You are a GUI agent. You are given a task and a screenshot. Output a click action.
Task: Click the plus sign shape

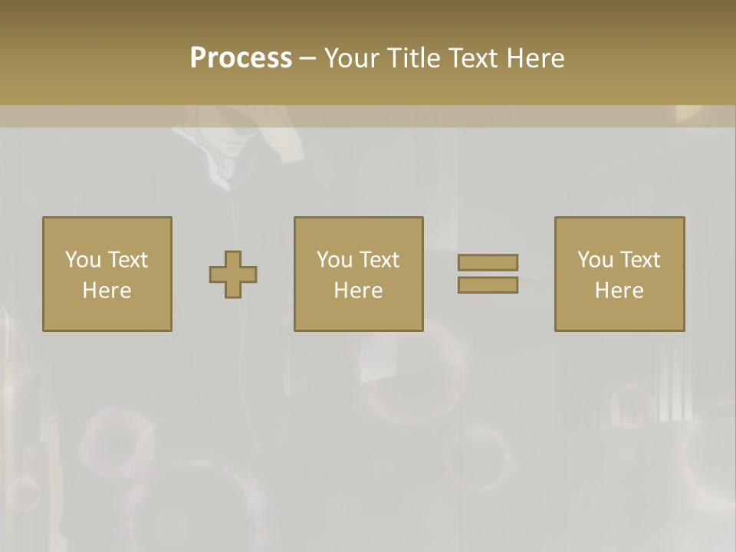[x=233, y=274]
